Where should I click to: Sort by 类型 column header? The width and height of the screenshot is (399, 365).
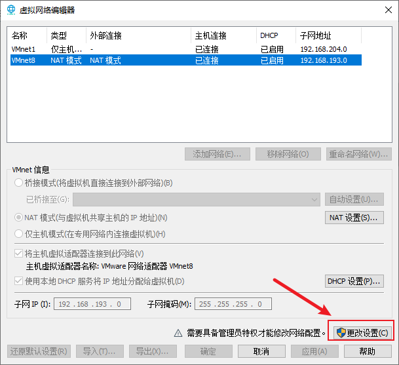point(66,35)
